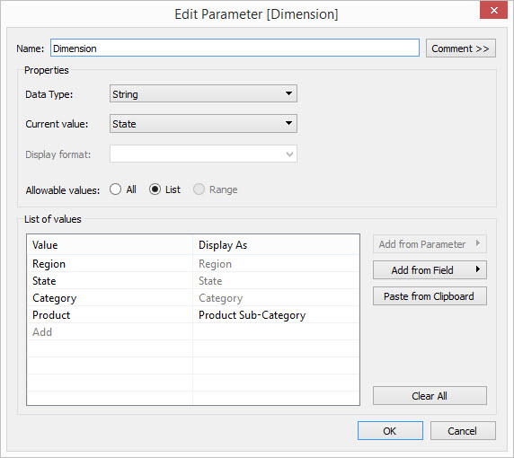The height and width of the screenshot is (458, 514).
Task: Open the Data Type dropdown
Action: [203, 93]
